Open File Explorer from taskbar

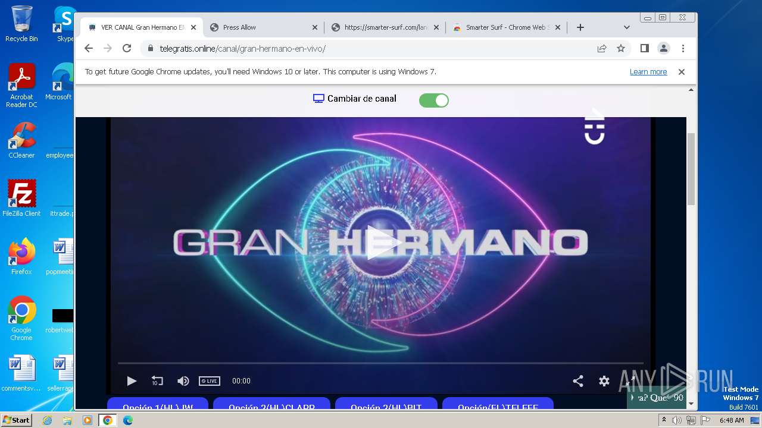click(x=67, y=420)
